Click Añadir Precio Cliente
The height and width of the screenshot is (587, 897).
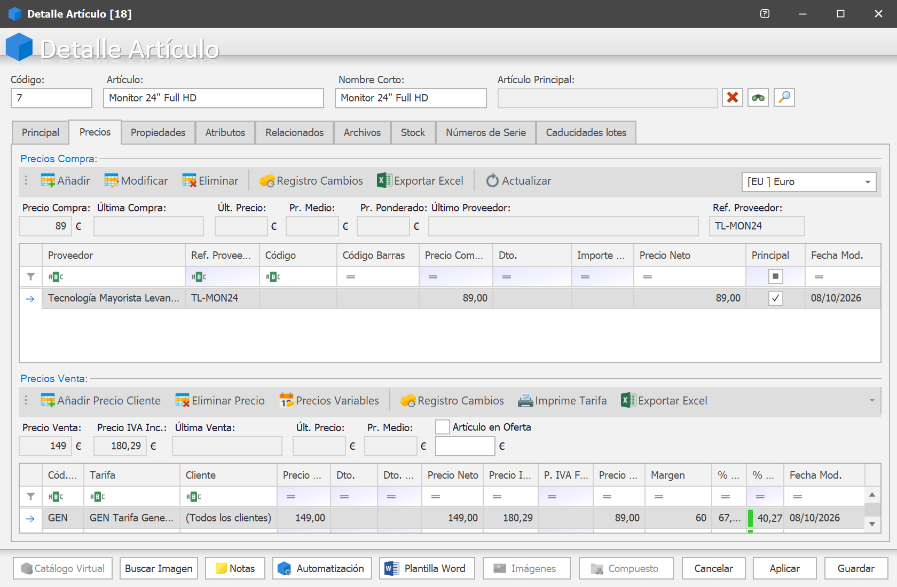[101, 401]
